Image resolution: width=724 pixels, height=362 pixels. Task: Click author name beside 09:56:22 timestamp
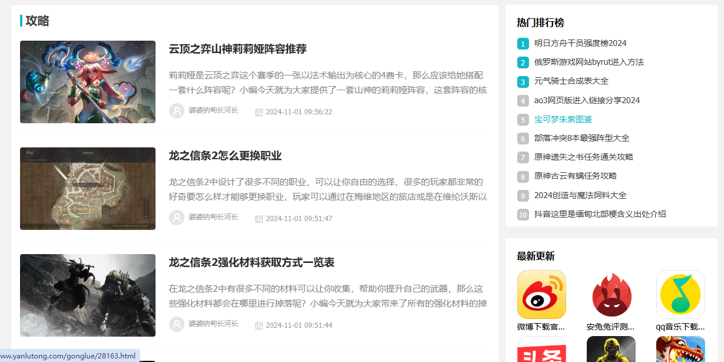(213, 110)
